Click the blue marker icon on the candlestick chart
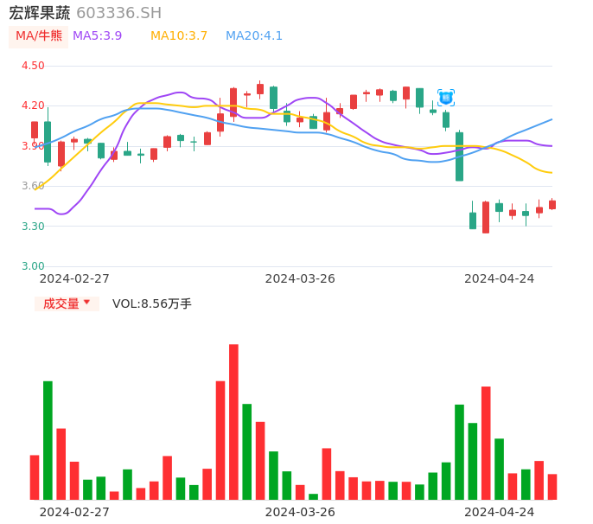Screen dimensions: 593x524 point(446,98)
